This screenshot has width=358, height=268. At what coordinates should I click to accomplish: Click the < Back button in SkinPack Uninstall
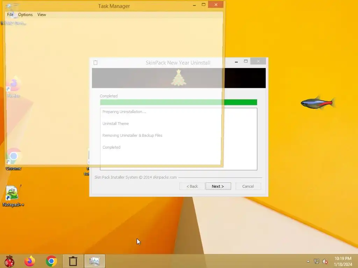click(x=192, y=186)
